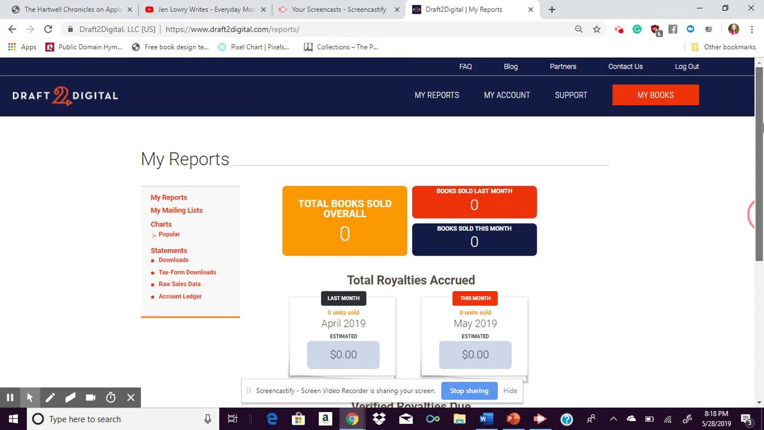Image resolution: width=764 pixels, height=430 pixels.
Task: Open Chrome three-dot menu
Action: point(751,29)
